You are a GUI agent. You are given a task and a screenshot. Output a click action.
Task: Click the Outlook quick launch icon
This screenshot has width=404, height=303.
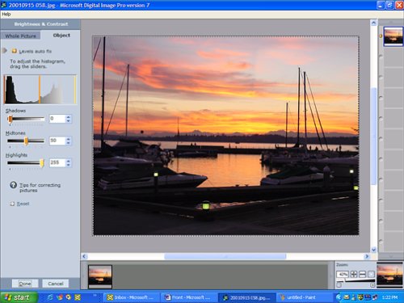[78, 297]
